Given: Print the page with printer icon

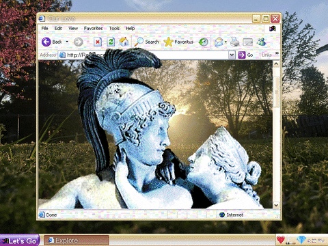Looking at the screenshot, I should [235, 42].
